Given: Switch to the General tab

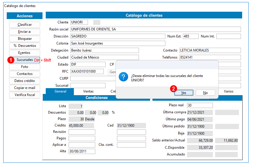Looking at the screenshot, I should (60, 91).
